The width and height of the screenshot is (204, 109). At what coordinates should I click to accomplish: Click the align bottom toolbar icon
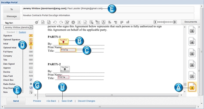(x=128, y=22)
